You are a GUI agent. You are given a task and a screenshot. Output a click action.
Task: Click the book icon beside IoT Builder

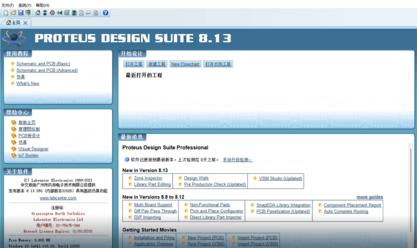(14, 155)
